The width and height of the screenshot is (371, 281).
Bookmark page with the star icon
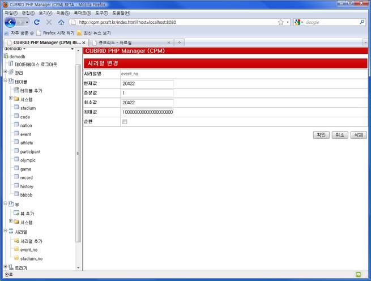(280, 22)
